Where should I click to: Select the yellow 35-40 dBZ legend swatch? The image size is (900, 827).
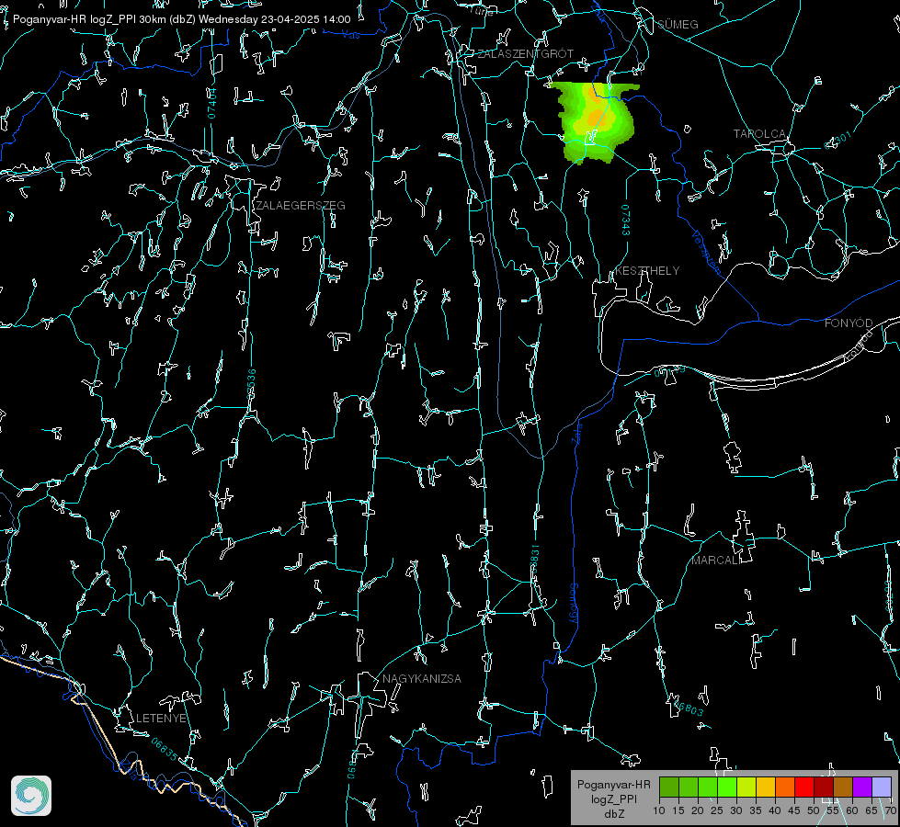click(766, 787)
